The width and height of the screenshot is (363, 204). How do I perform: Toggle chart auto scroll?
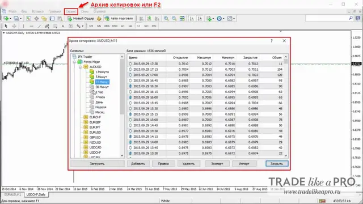pos(192,18)
